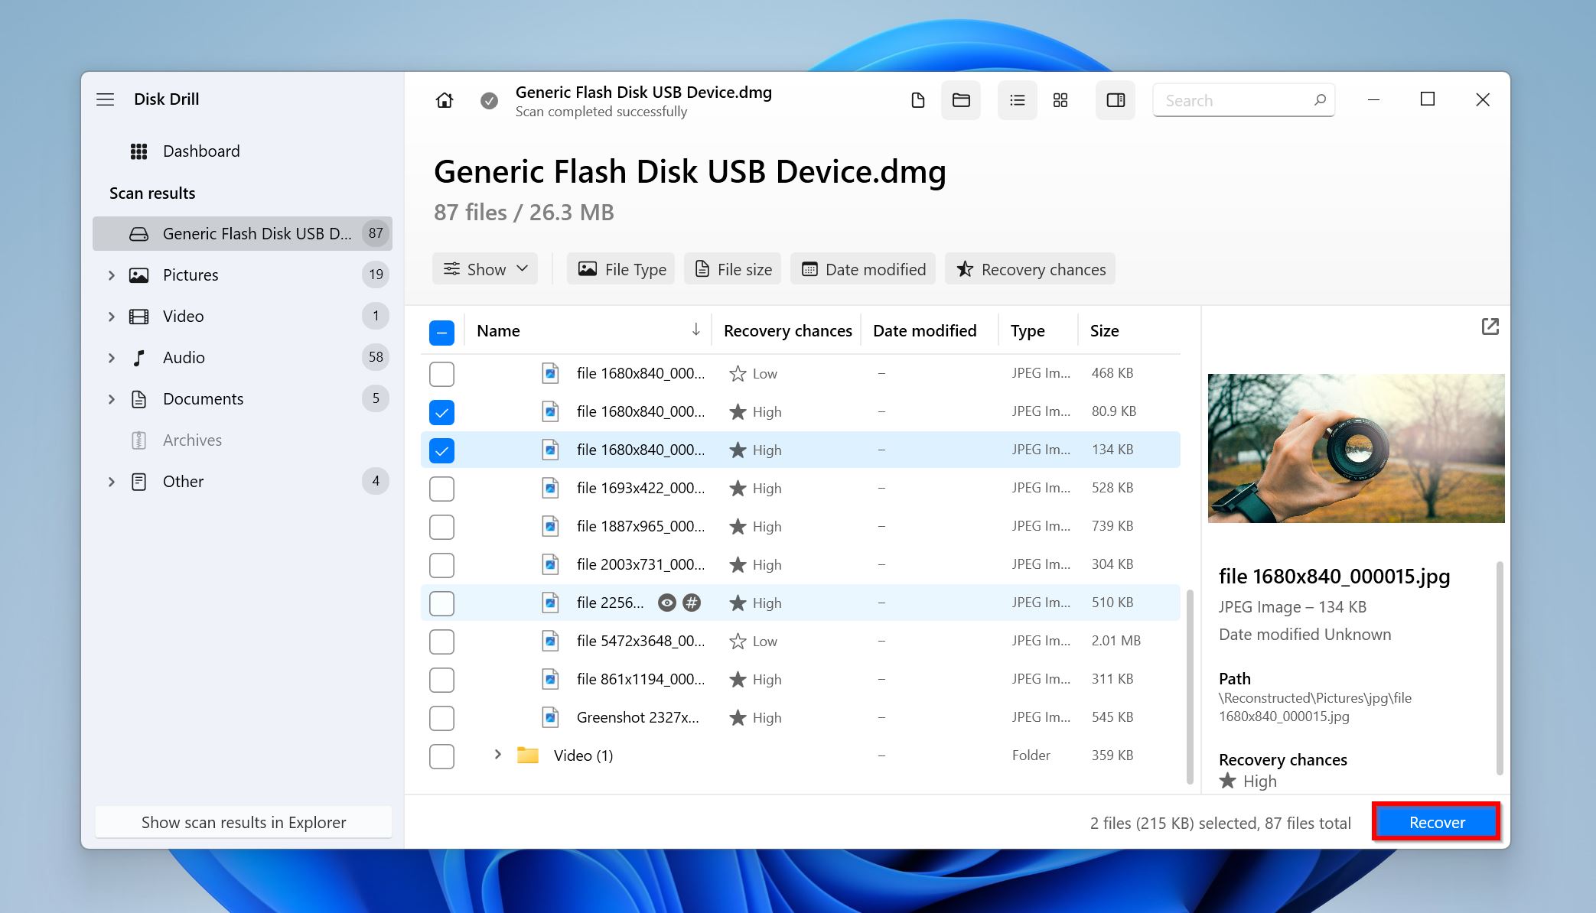Expand the Video folder in file list
Screen dimensions: 1596x913
[496, 755]
